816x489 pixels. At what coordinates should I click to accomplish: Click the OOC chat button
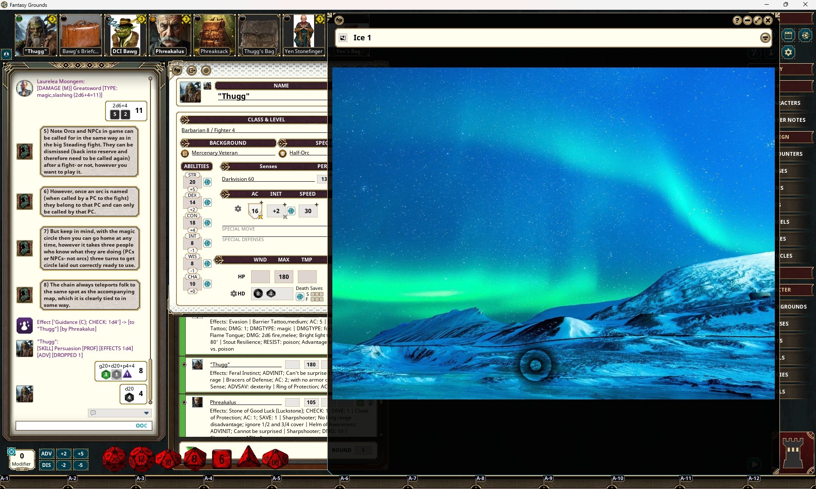pyautogui.click(x=141, y=425)
